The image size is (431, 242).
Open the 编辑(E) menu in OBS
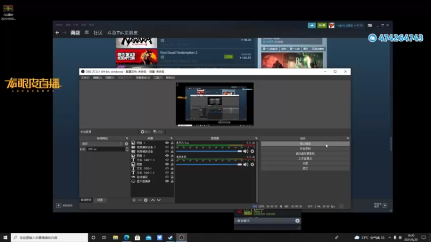click(x=98, y=77)
